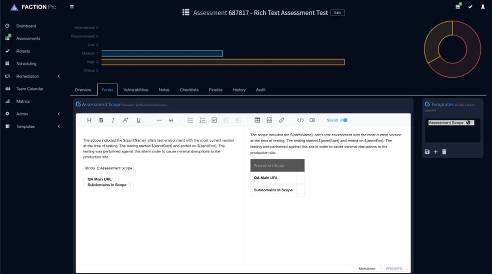Click the QA Main URL preview cell
The width and height of the screenshot is (492, 274).
[x=273, y=178]
